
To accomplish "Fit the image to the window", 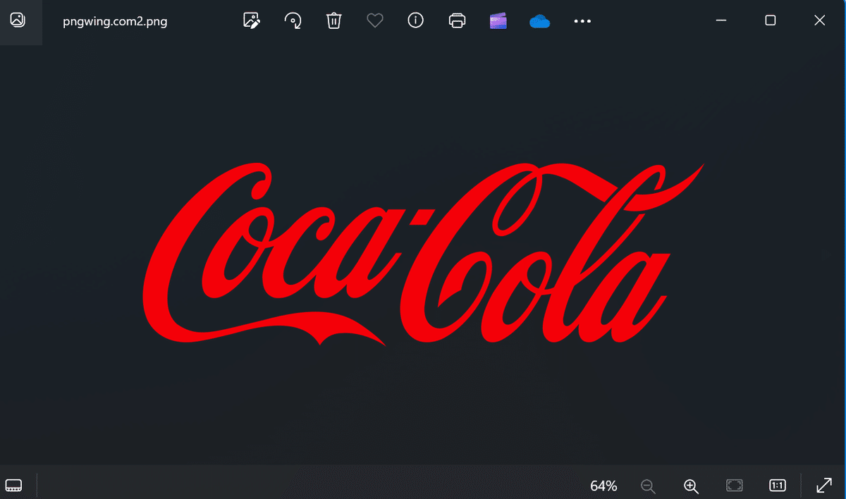I will click(x=735, y=486).
